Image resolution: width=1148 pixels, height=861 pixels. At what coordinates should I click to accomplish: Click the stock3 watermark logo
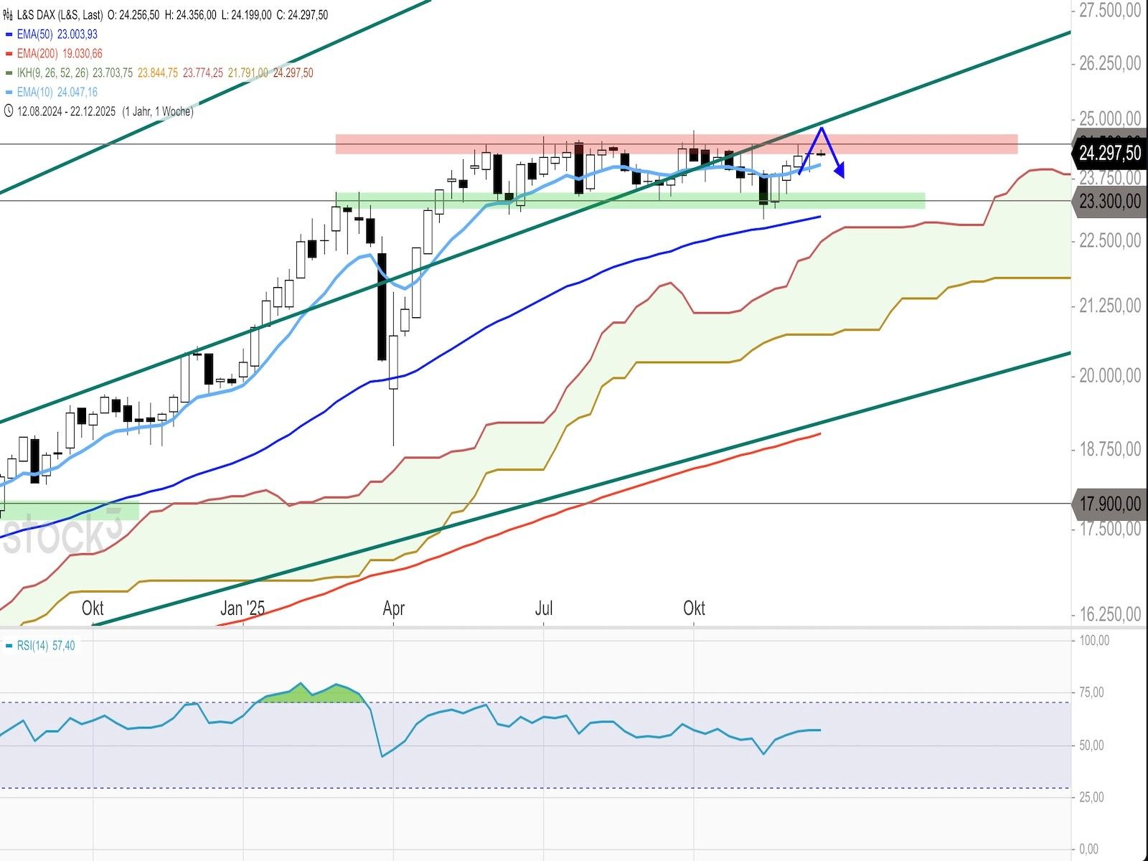click(x=61, y=535)
